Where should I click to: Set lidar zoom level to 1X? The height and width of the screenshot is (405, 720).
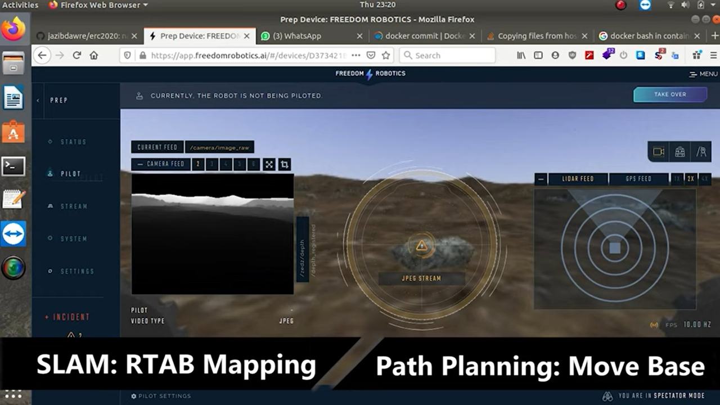(x=677, y=179)
